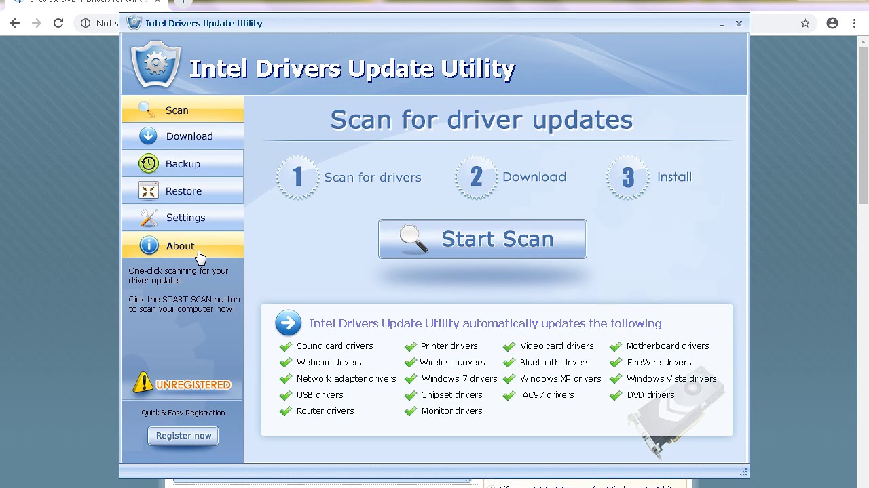Click the yellow warning UNREGISTERED icon
The height and width of the screenshot is (488, 869).
[143, 383]
